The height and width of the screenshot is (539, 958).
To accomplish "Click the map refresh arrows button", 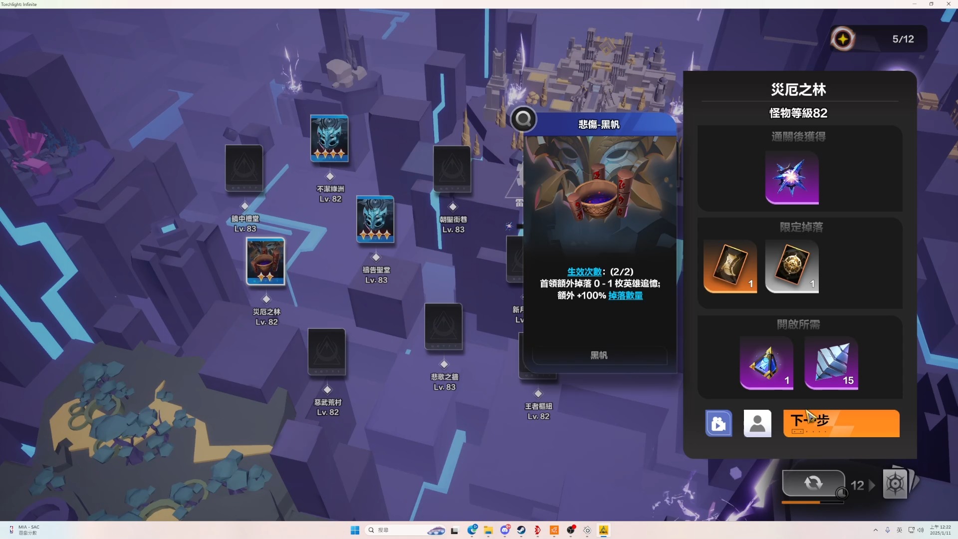I will [813, 483].
